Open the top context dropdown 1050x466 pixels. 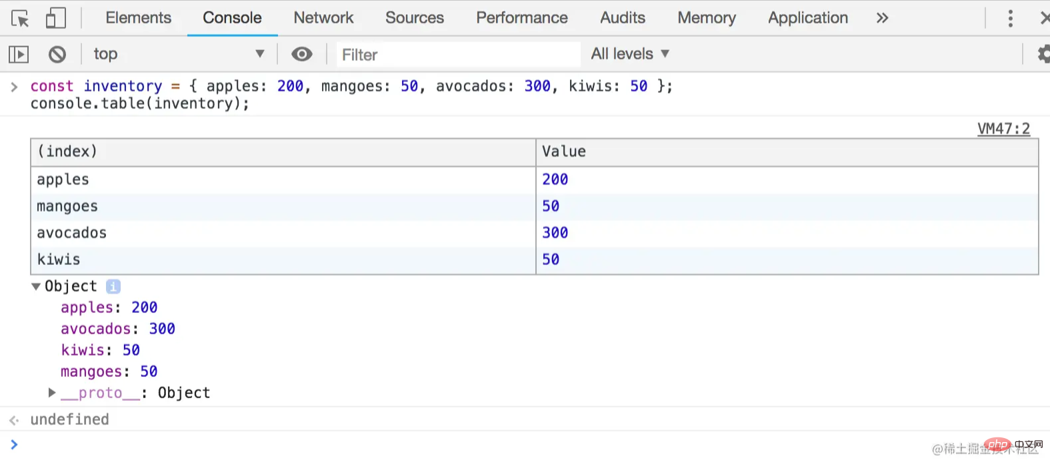[x=179, y=54]
